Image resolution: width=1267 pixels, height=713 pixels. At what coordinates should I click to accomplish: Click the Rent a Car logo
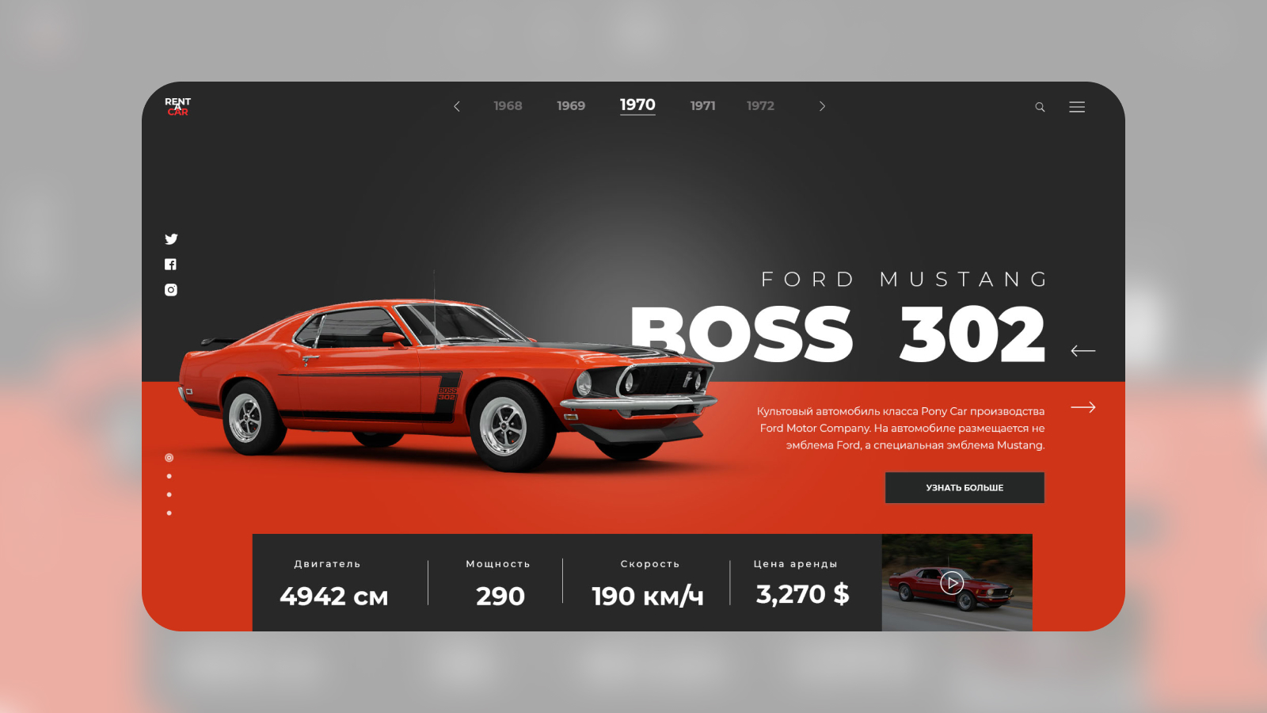177,106
